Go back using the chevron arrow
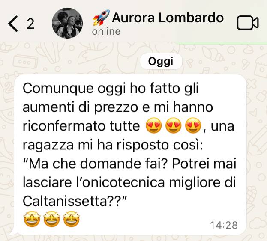This screenshot has width=267, height=241. 13,24
